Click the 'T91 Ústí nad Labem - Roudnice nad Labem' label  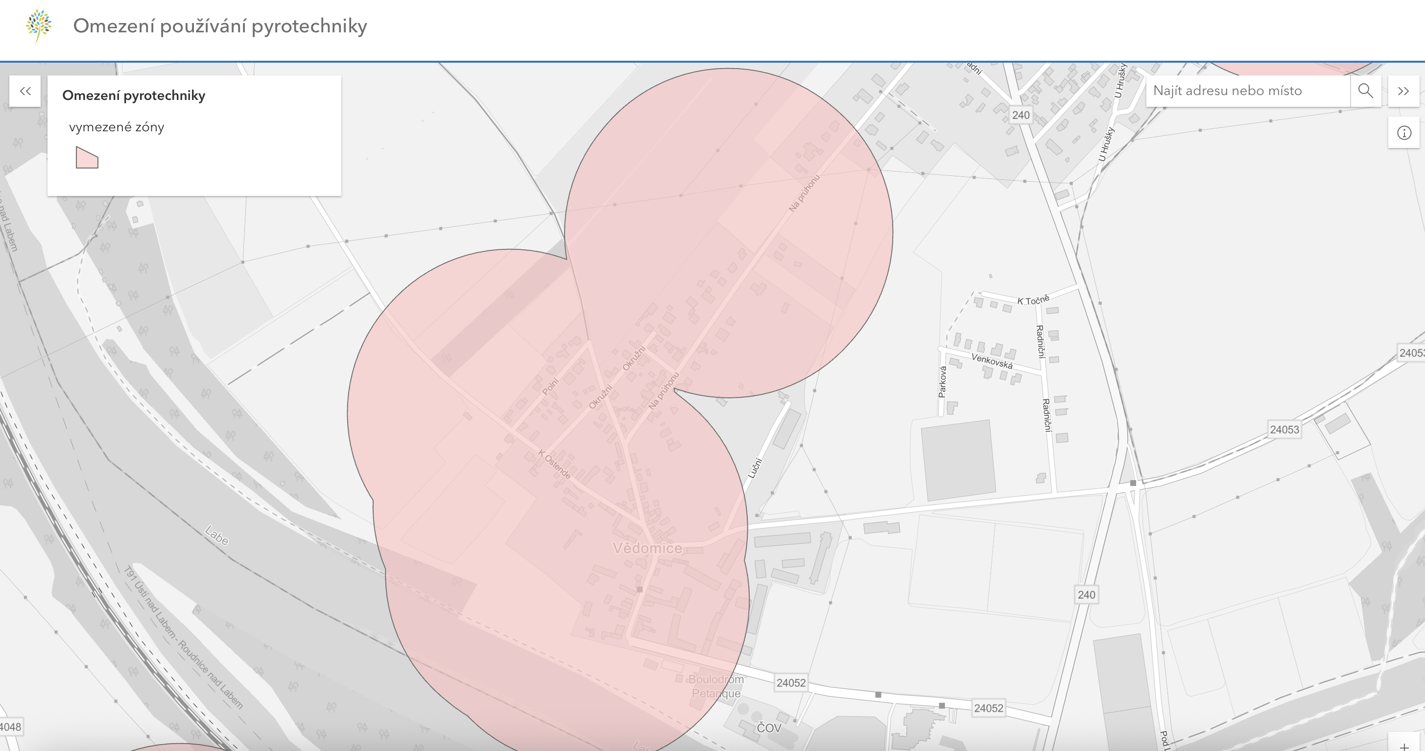click(183, 637)
